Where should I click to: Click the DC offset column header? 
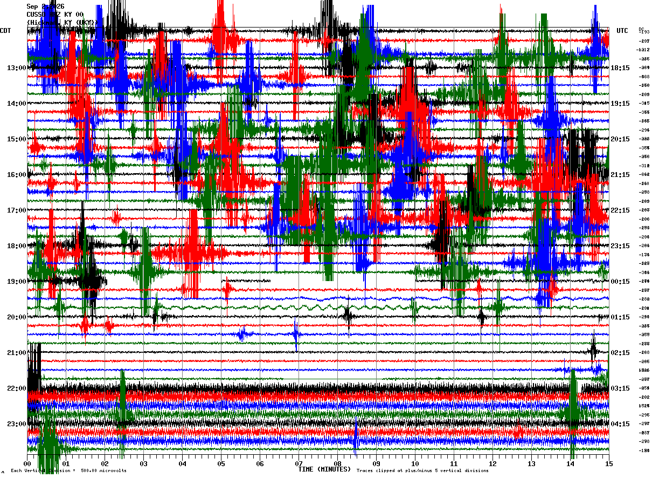642,29
